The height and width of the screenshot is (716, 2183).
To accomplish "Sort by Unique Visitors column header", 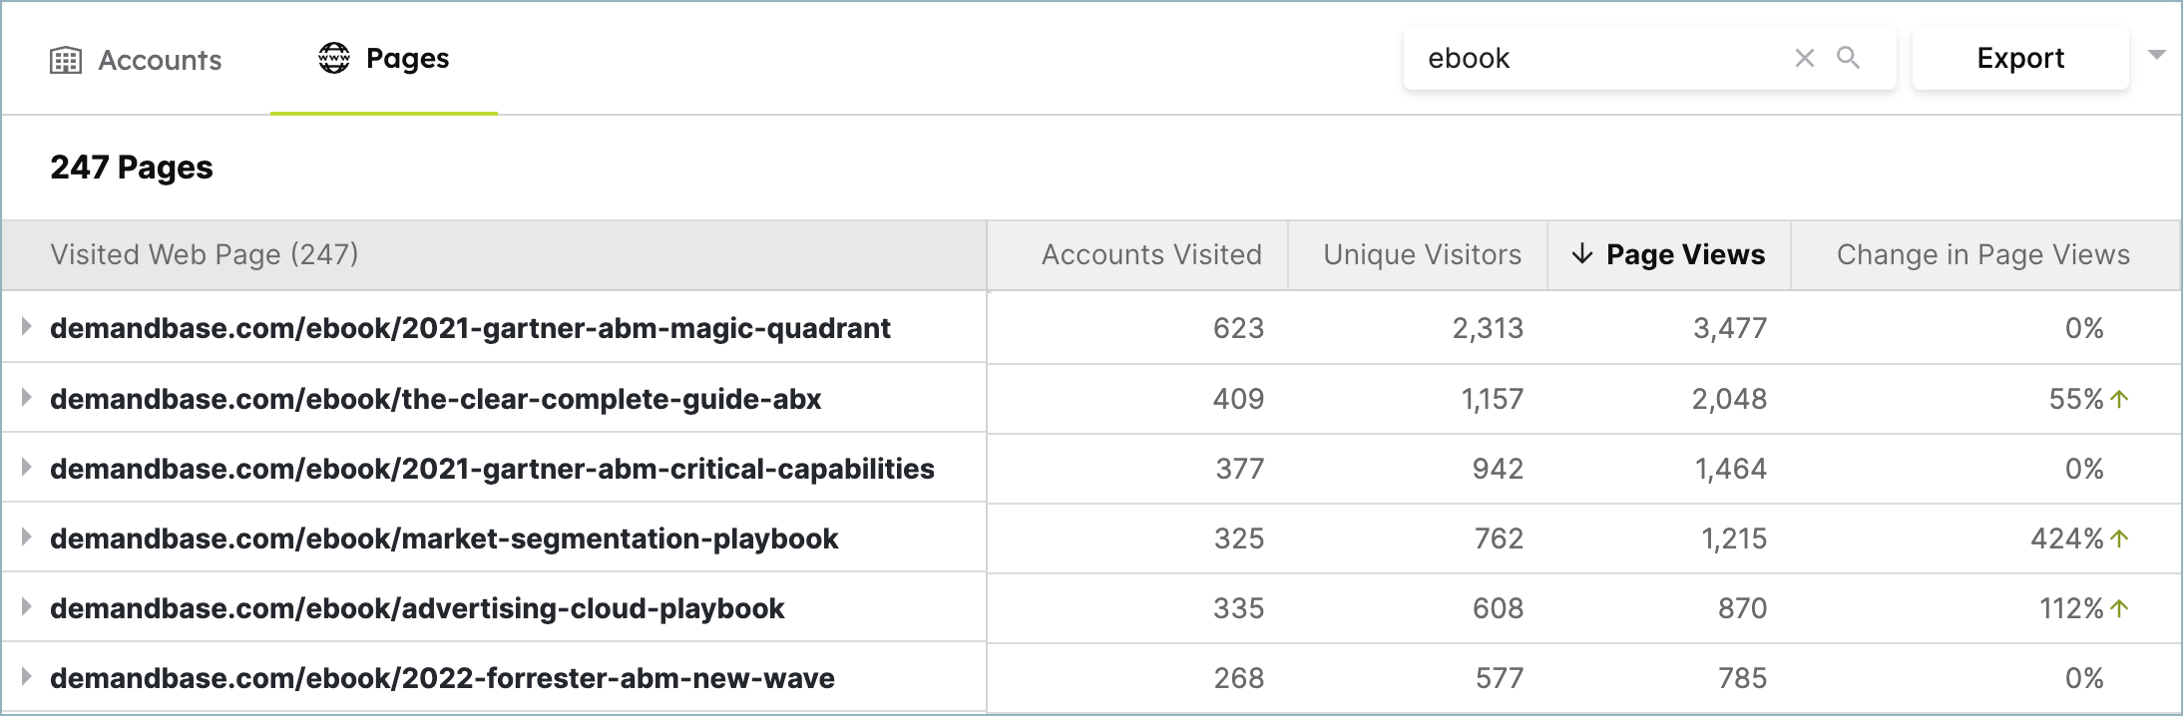I will pyautogui.click(x=1422, y=255).
